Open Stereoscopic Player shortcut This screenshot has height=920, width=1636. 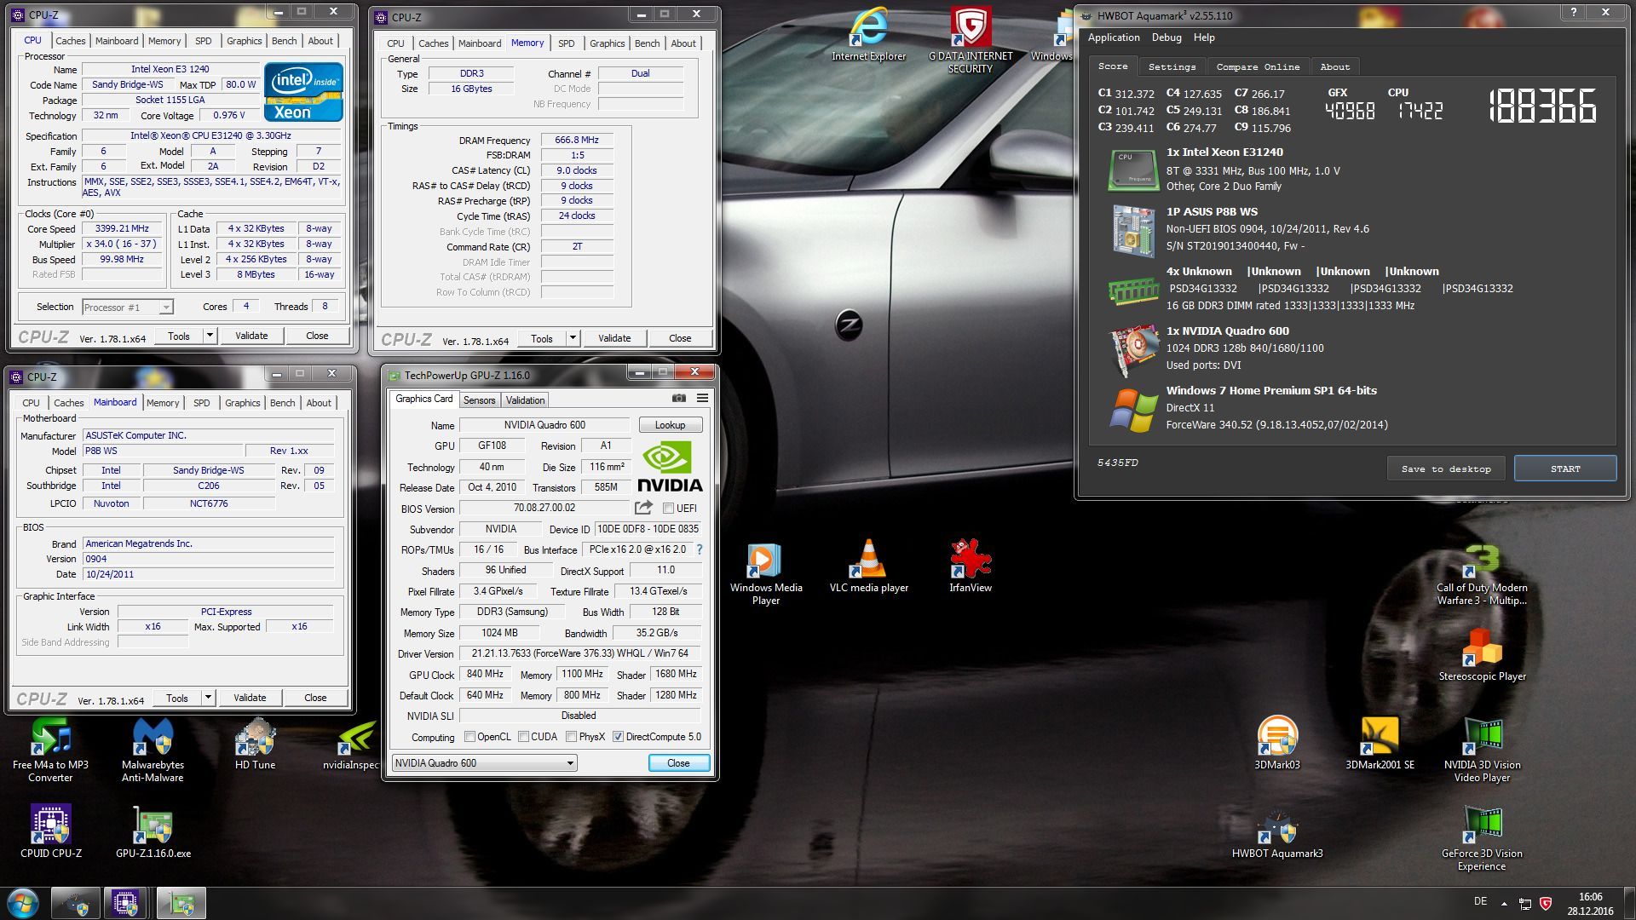coord(1482,655)
